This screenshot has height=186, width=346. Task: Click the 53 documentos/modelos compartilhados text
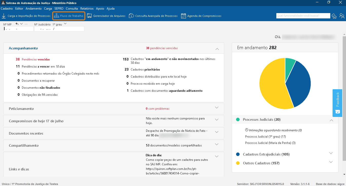click(174, 145)
